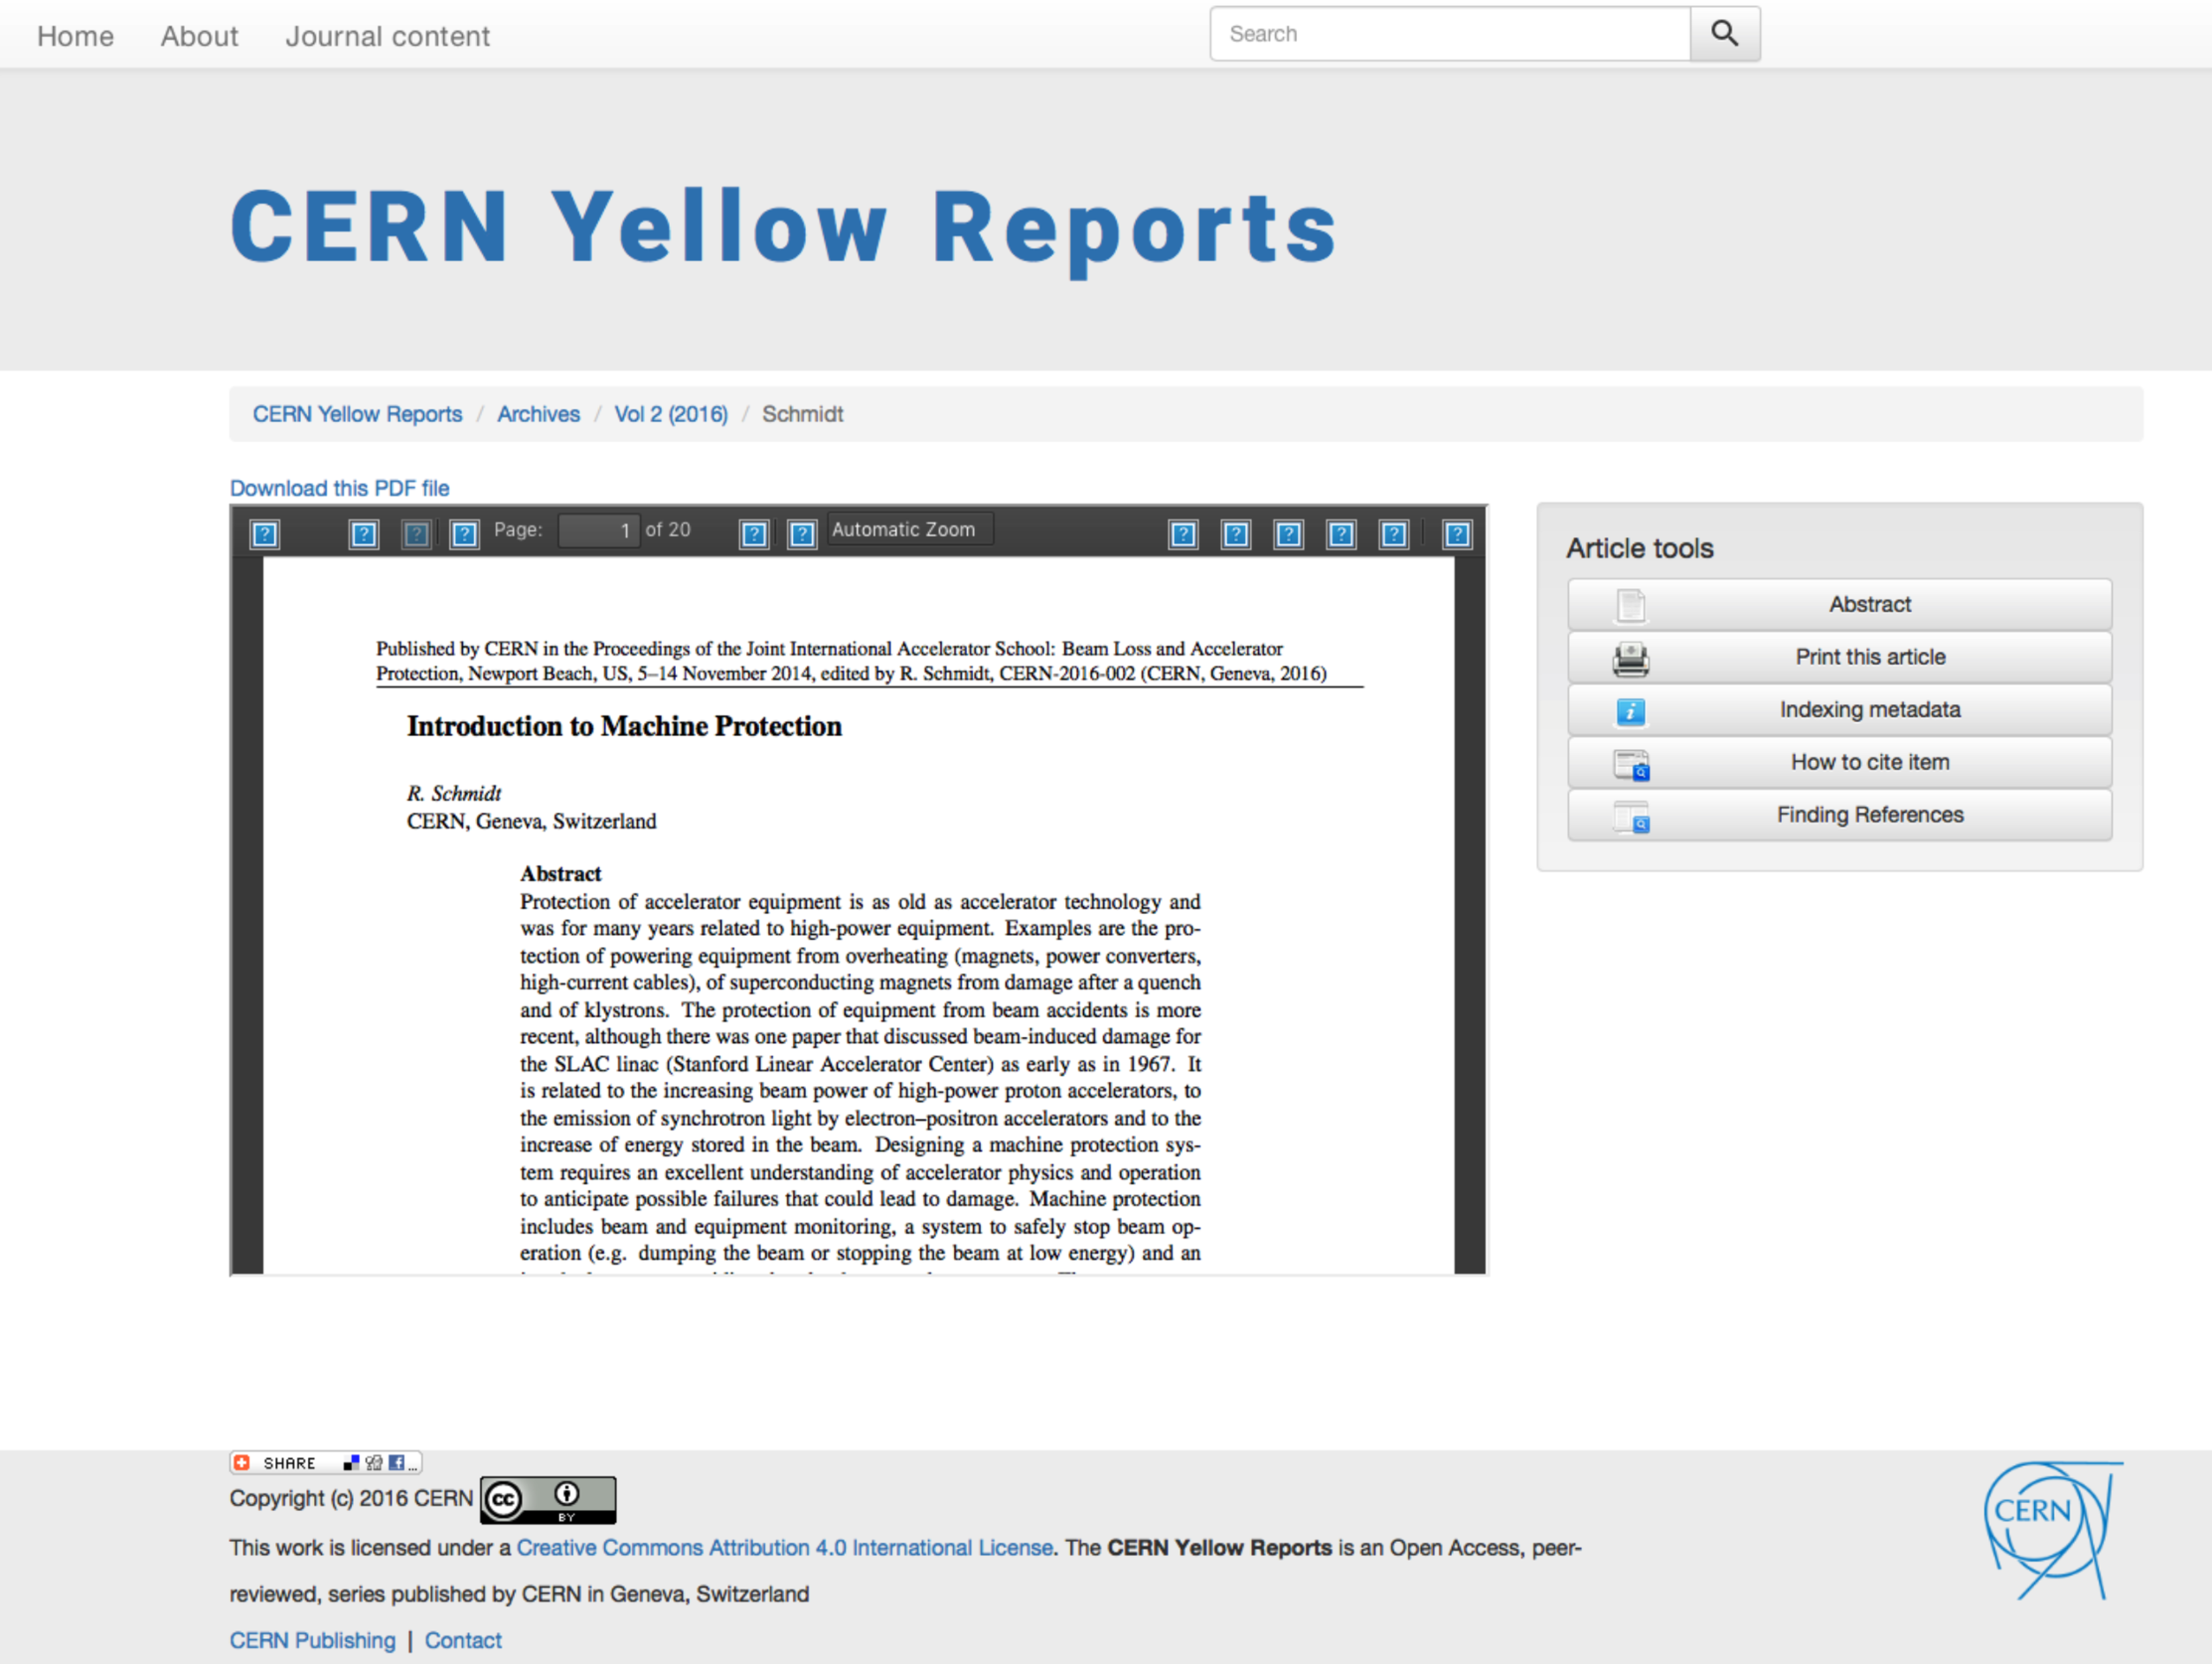This screenshot has height=1664, width=2212.
Task: Click How to cite item button
Action: click(x=1839, y=762)
